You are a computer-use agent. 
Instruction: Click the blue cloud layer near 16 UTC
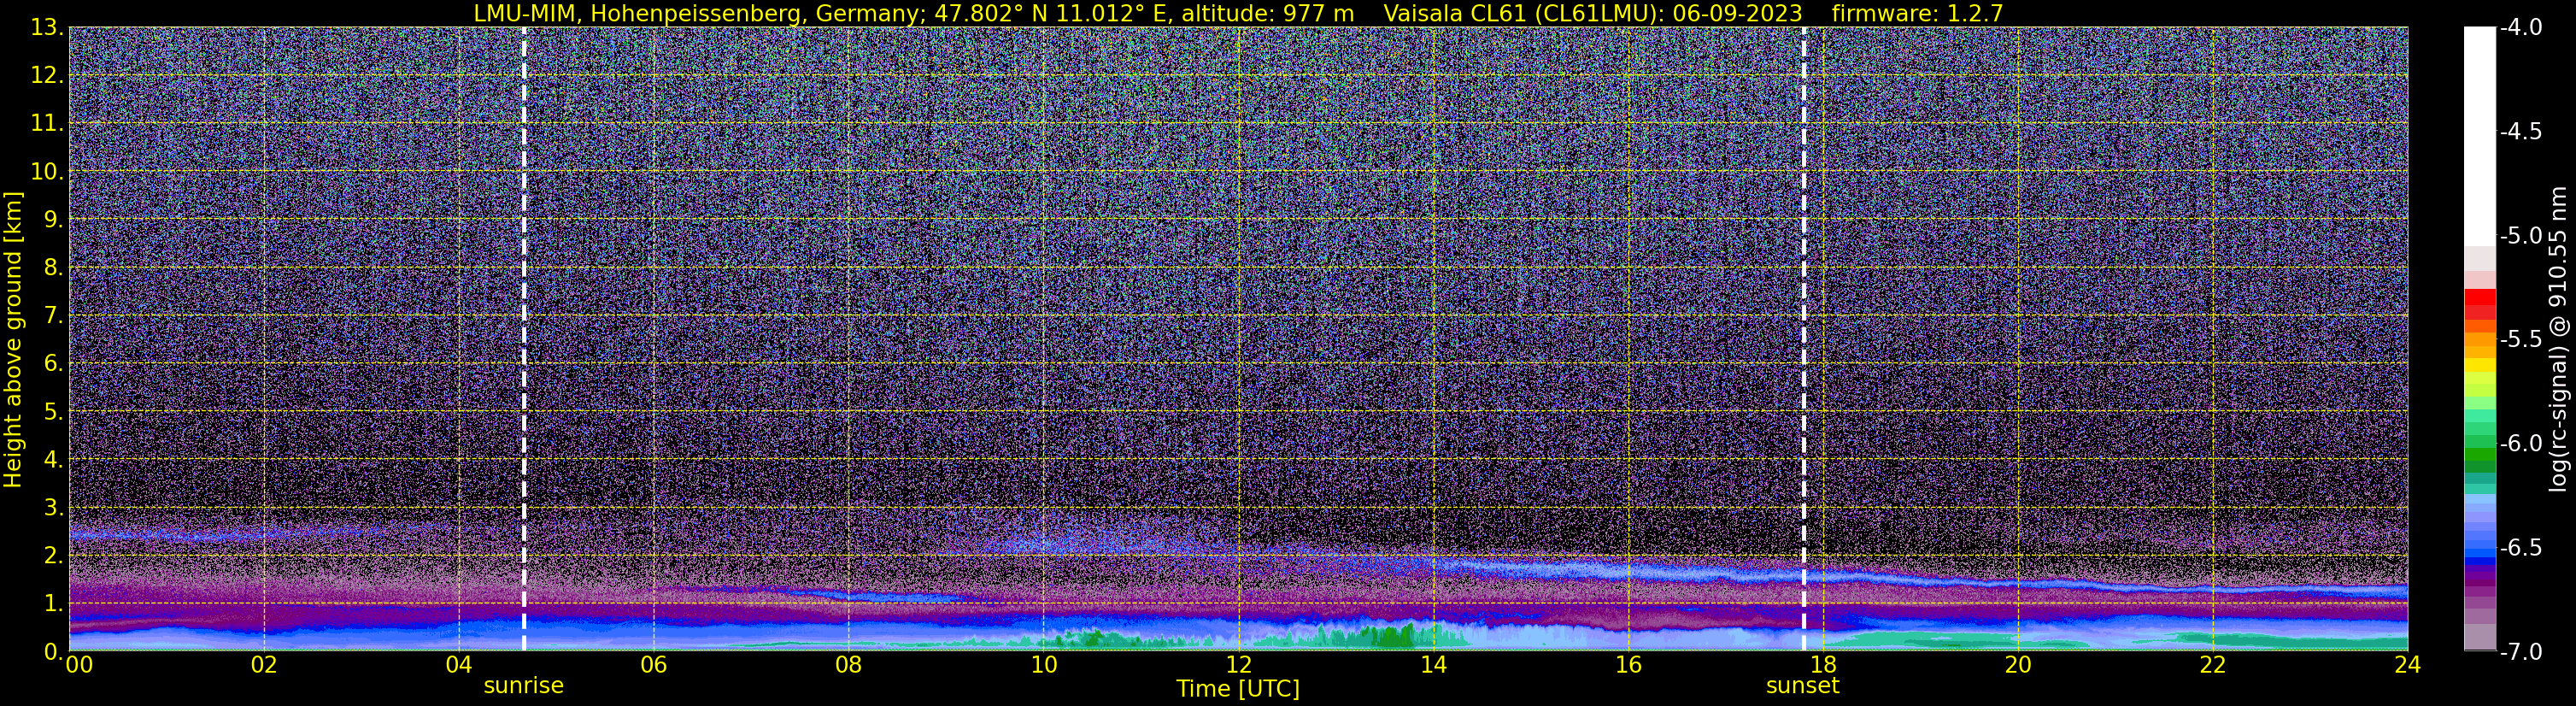[x=1628, y=573]
